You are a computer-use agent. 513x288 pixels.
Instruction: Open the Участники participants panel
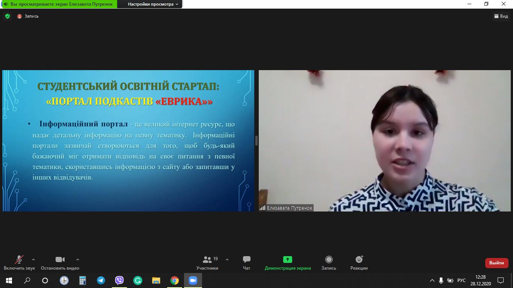(207, 263)
